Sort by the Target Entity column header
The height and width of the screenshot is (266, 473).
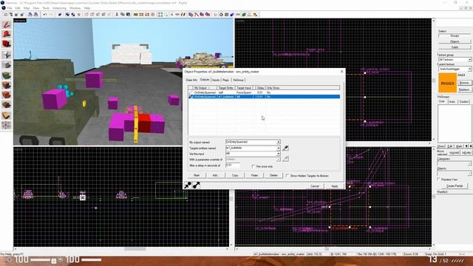point(225,88)
